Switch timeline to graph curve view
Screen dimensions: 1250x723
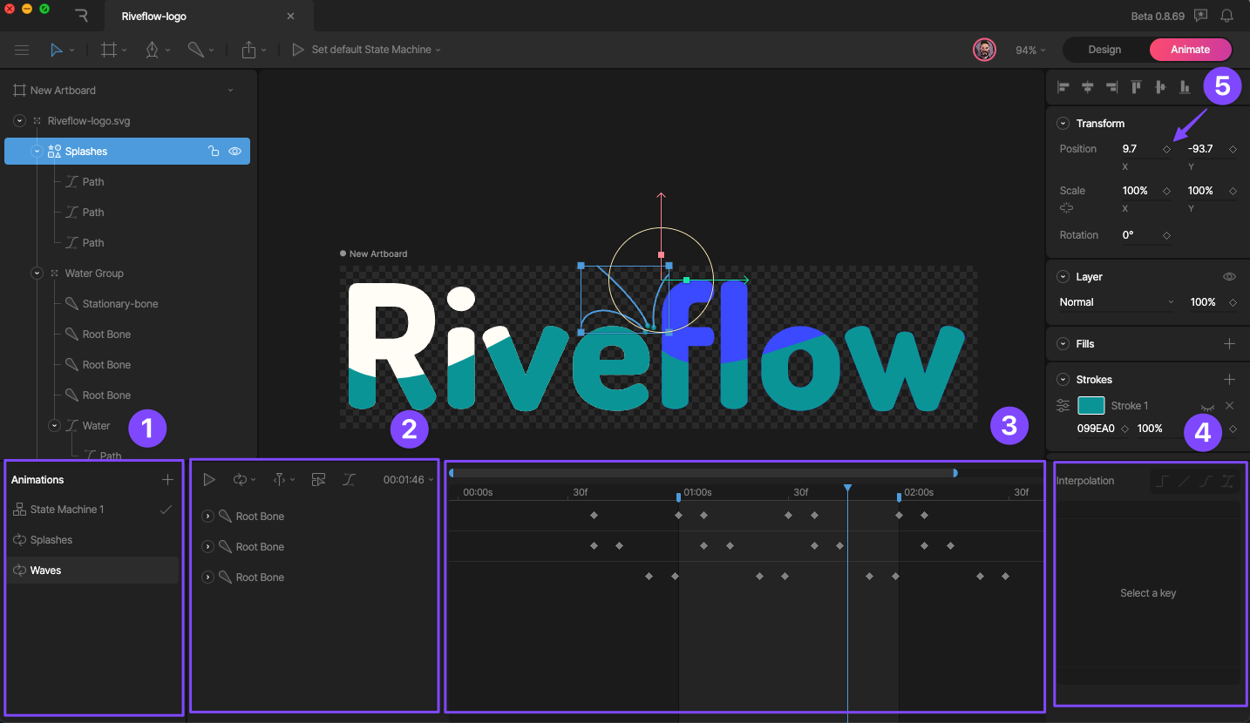pyautogui.click(x=349, y=479)
